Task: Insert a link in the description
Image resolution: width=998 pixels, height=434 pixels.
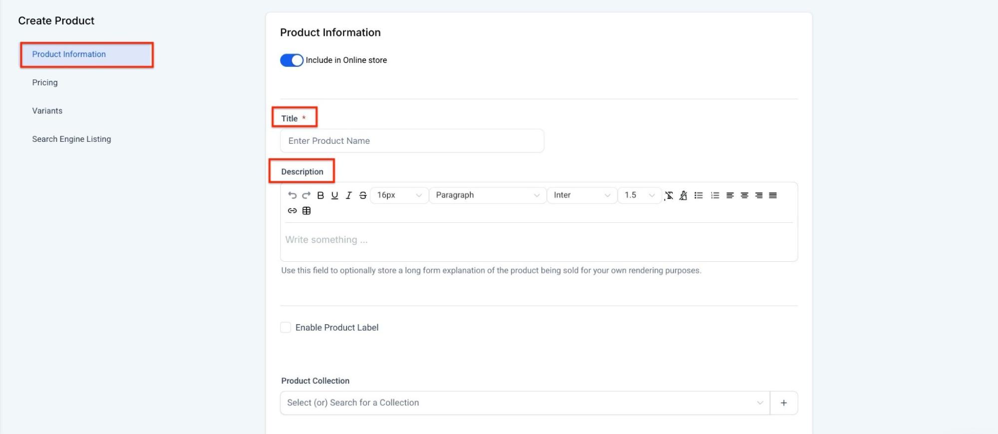Action: 292,211
